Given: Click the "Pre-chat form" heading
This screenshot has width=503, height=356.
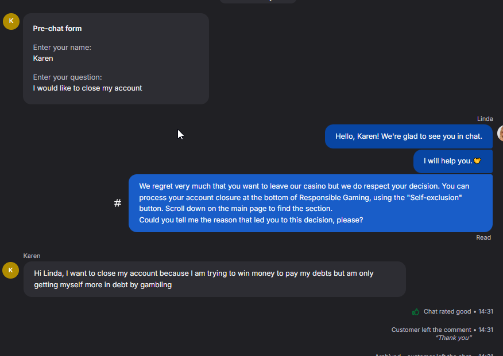Looking at the screenshot, I should click(x=57, y=29).
